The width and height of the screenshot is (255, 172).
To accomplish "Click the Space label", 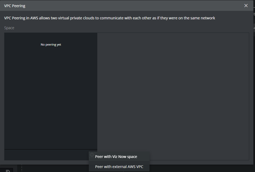I will [9, 28].
